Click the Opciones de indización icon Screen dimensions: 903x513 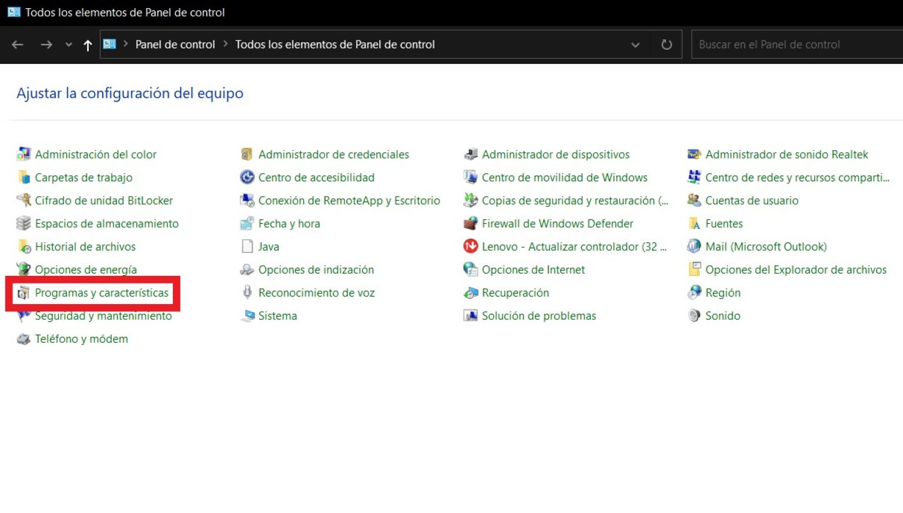[247, 269]
